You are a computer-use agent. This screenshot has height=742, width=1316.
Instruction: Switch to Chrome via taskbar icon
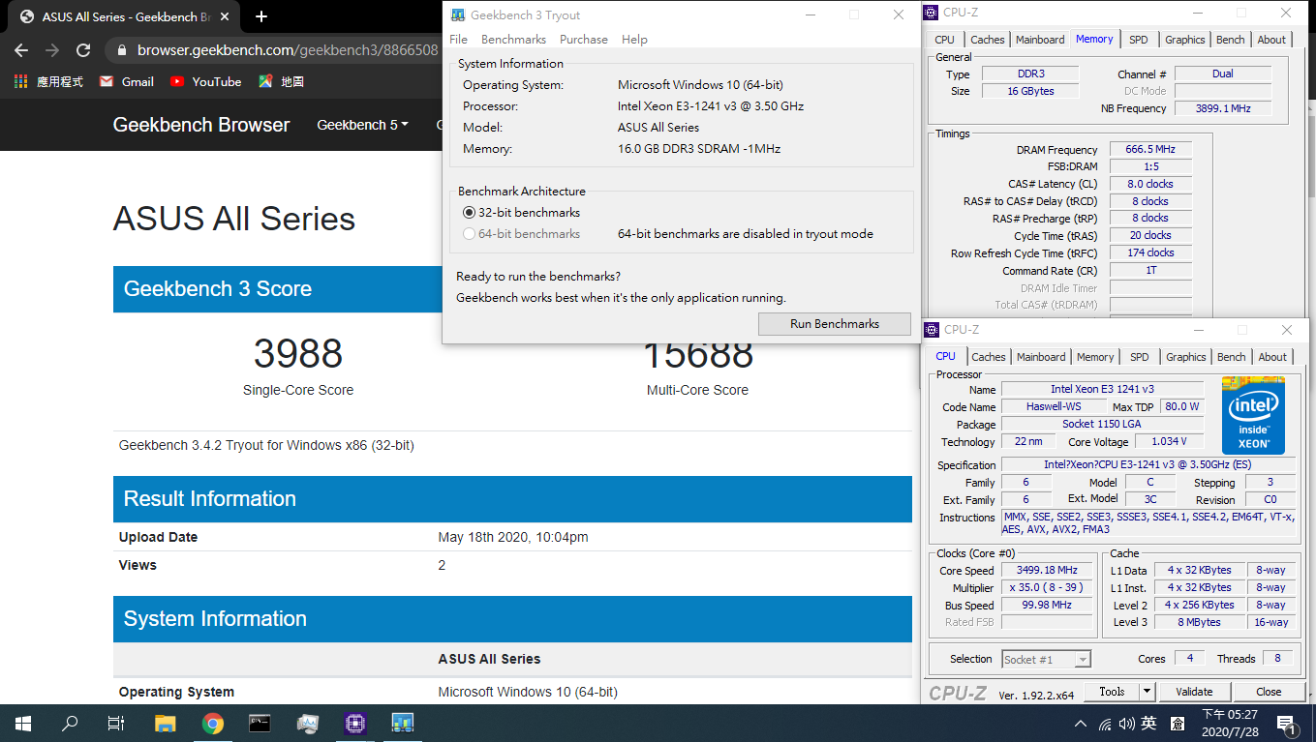(x=213, y=723)
